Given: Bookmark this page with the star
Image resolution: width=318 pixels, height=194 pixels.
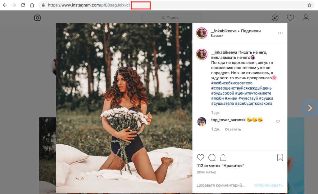Looking at the screenshot, I should (309, 5).
